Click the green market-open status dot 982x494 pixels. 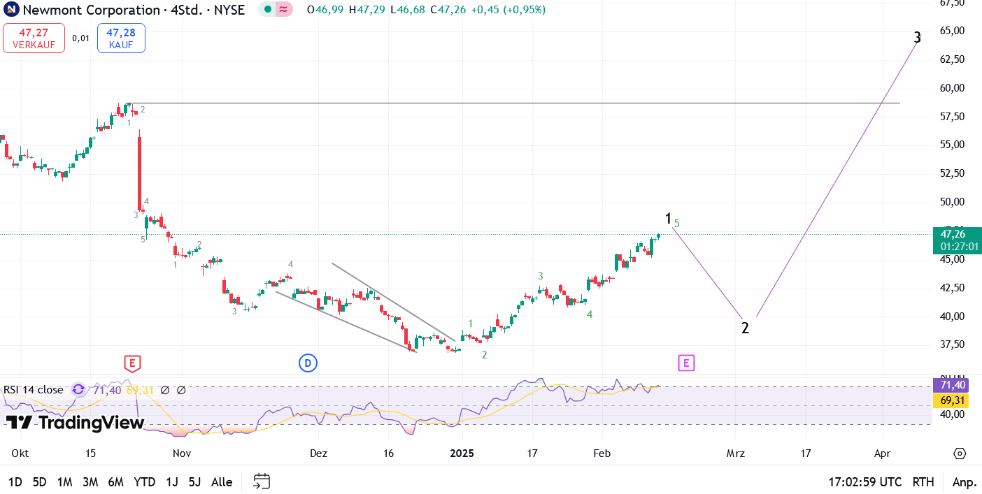click(x=267, y=10)
